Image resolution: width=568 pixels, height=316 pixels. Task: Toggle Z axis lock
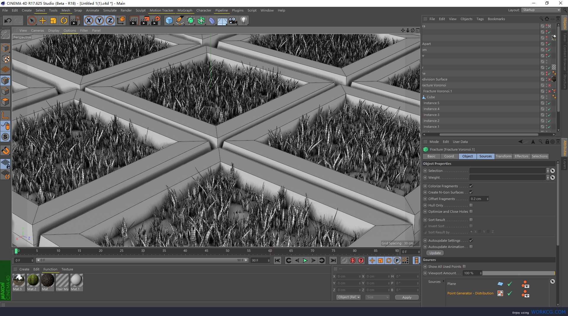(110, 20)
